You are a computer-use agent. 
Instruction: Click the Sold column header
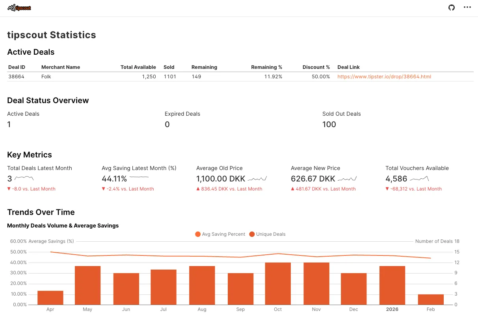point(169,67)
